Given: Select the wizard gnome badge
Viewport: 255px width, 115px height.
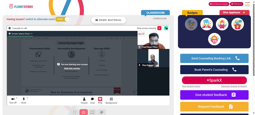Looking at the screenshot, I should pyautogui.click(x=222, y=24).
